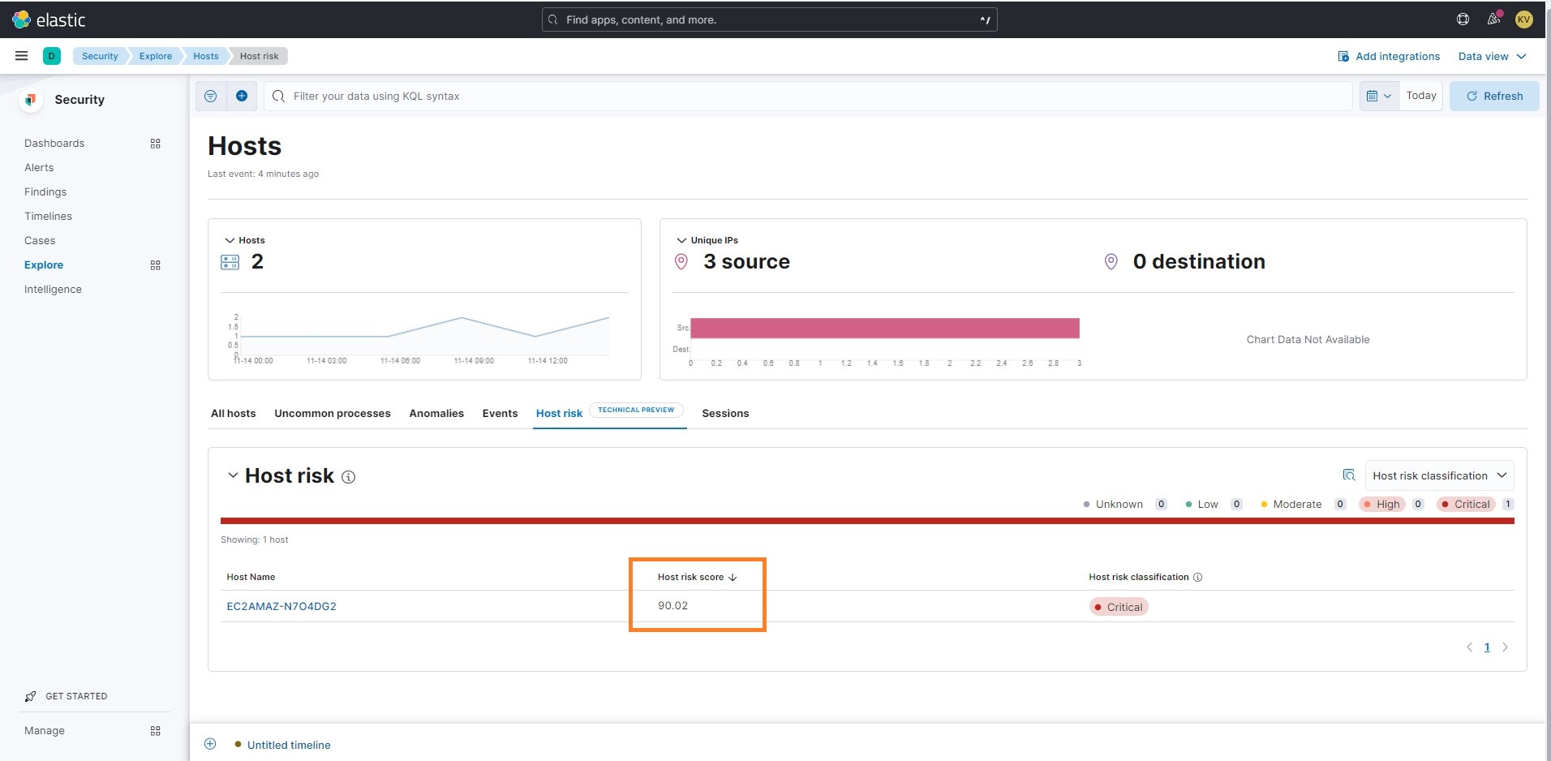Image resolution: width=1551 pixels, height=761 pixels.
Task: Open host EC2AMAZ-N7O4DG2 details
Action: click(281, 605)
